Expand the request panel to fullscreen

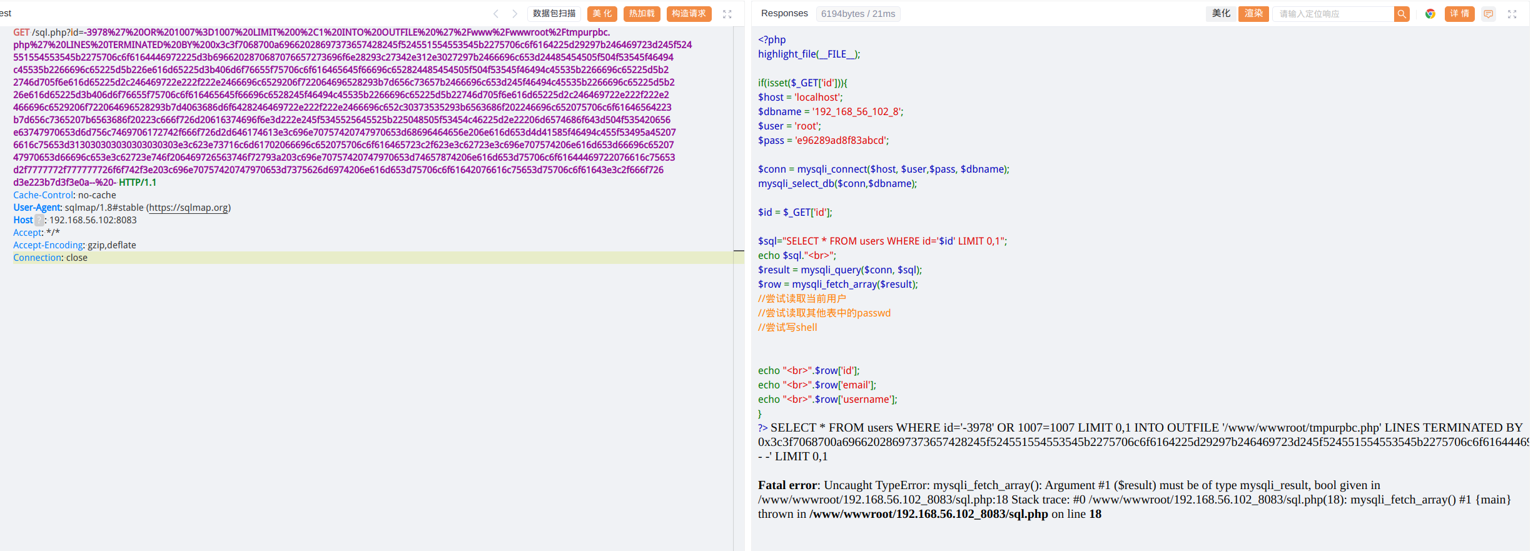pyautogui.click(x=727, y=14)
